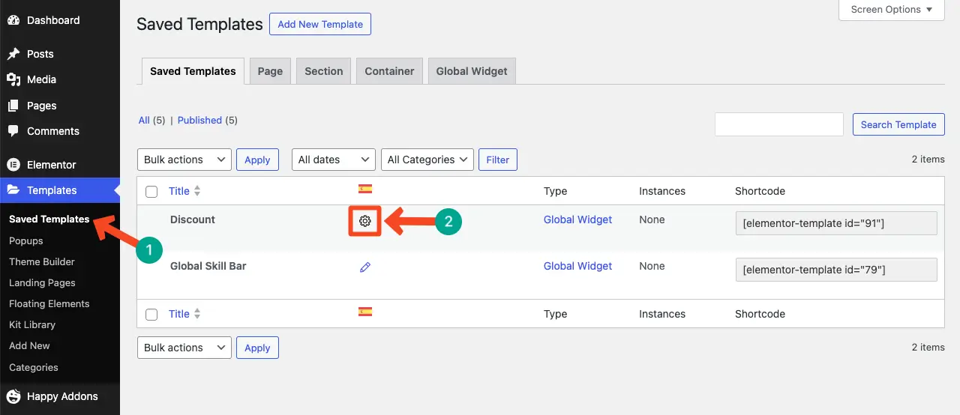Click the Elementor logo icon
This screenshot has width=960, height=415.
point(13,165)
